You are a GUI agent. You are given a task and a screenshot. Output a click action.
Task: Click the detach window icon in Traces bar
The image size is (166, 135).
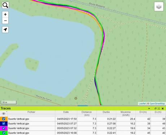156,108
